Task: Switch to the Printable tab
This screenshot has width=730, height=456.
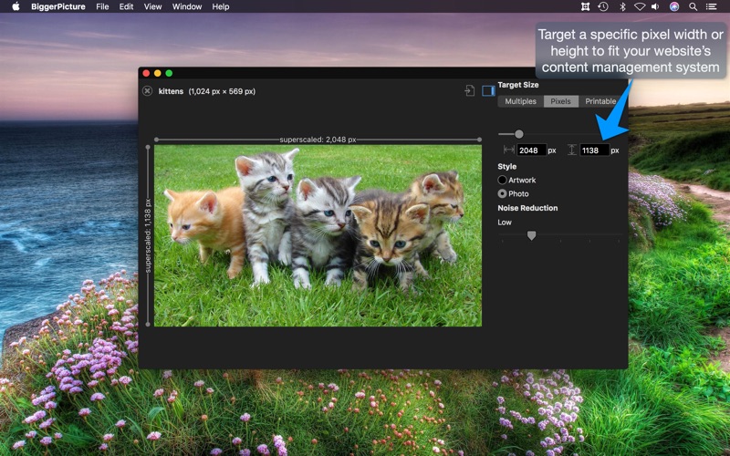Action: click(x=600, y=101)
